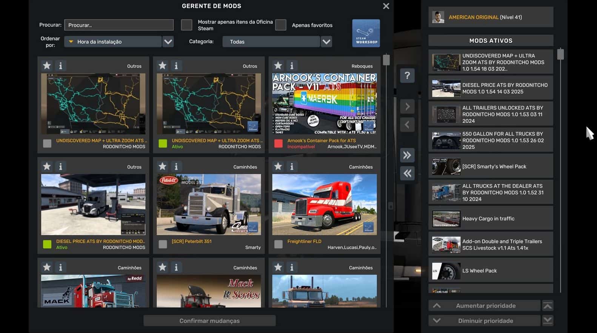Click the Procurar search input field
The image size is (597, 333).
(119, 25)
